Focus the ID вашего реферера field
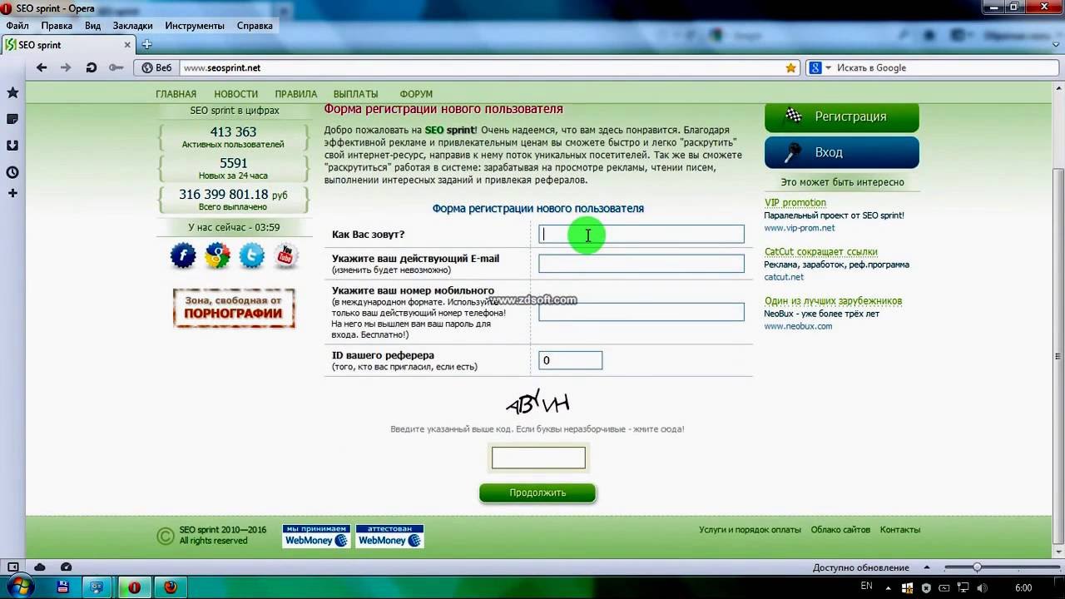Screen dimensions: 1065x599 [571, 360]
